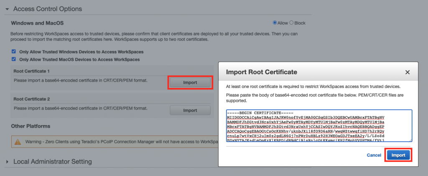428x176 pixels.
Task: Click the BEGIN CERTIFICATE line
Action: point(260,113)
